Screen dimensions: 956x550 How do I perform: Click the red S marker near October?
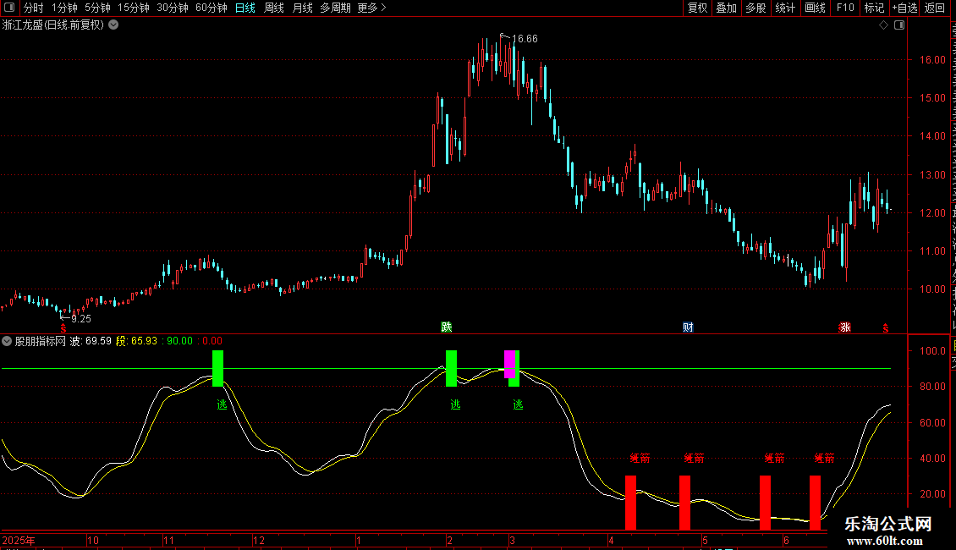tap(63, 328)
